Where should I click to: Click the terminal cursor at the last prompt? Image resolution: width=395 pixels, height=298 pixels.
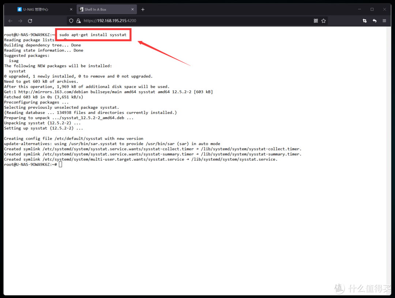(60, 165)
